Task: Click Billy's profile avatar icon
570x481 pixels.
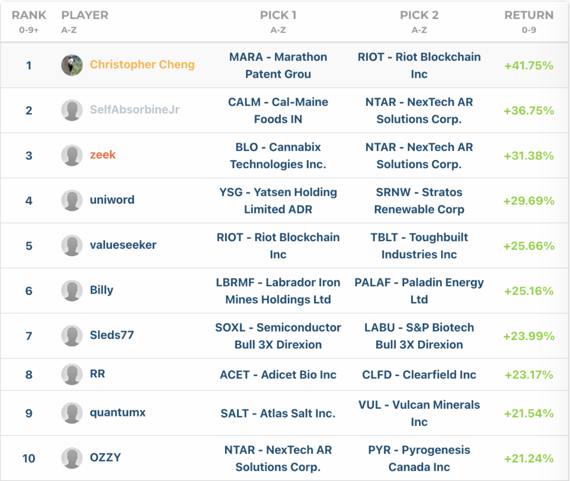Action: (x=72, y=291)
